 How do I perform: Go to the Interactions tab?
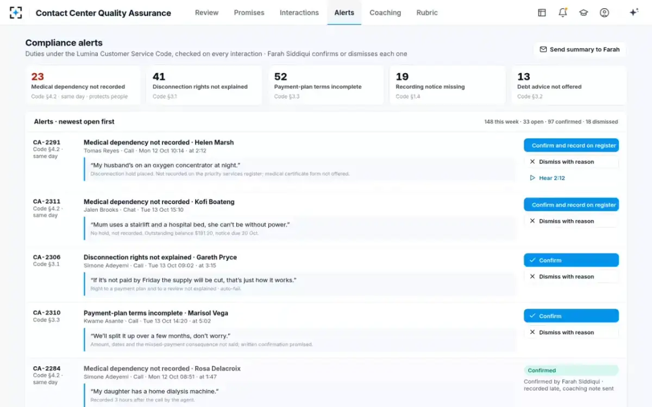(299, 12)
